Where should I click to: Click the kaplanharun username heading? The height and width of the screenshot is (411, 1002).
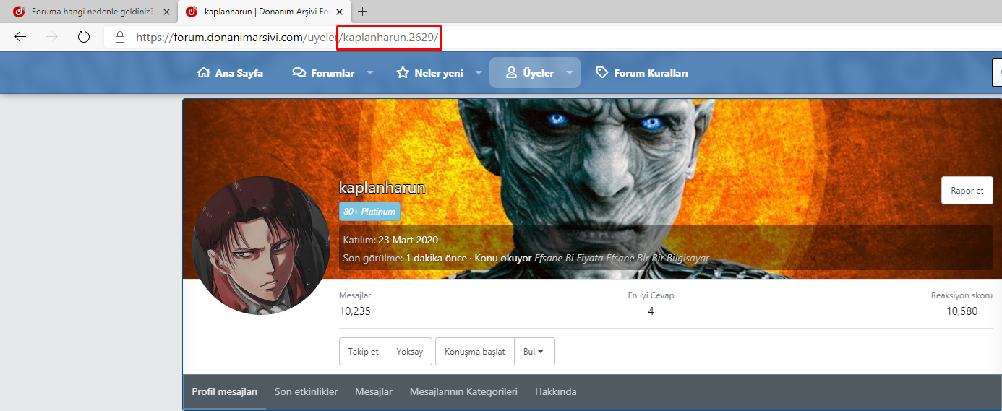point(382,188)
